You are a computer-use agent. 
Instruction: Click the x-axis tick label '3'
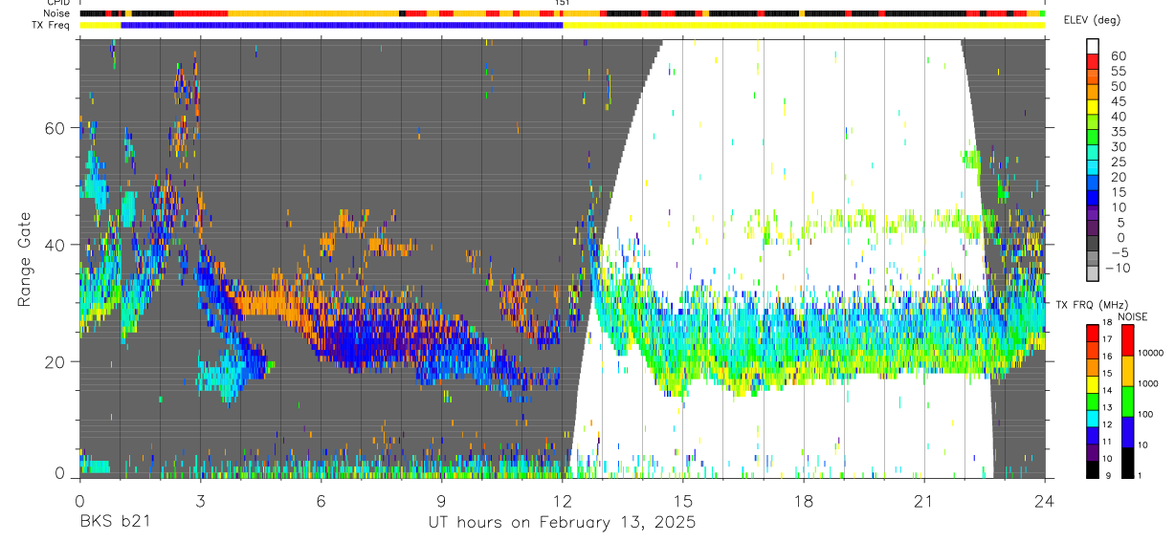tap(200, 500)
